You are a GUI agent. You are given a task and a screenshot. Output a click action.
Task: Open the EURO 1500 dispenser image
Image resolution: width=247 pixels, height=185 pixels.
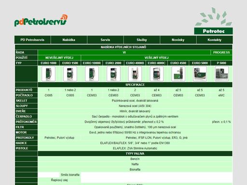[70, 74]
